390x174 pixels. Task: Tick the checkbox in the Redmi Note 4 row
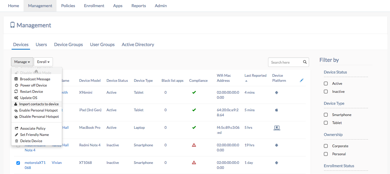coord(18,145)
